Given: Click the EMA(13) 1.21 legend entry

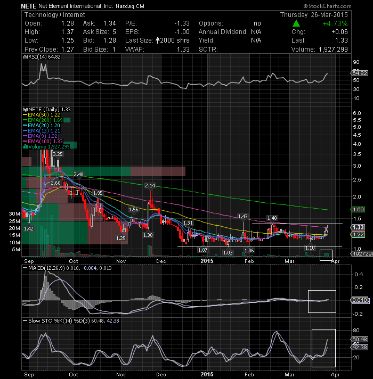Looking at the screenshot, I should [44, 131].
